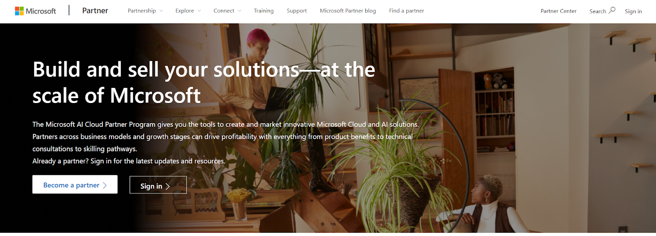The image size is (656, 236).
Task: Go to Microsoft Partner blog
Action: point(348,11)
